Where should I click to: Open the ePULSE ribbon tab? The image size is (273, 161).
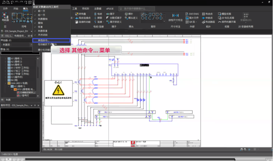coord(110,9)
